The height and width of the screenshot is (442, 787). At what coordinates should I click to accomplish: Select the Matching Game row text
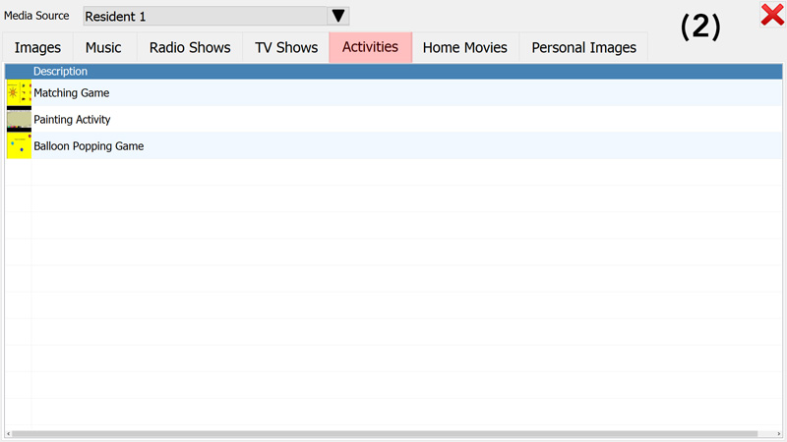[x=72, y=93]
